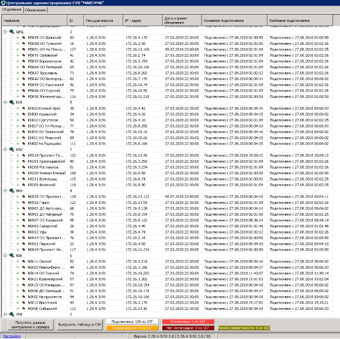Image resolution: width=340 pixels, height=339 pixels.
Task: Click green status dot of EKB00 Уральский
Action: (x=18, y=114)
